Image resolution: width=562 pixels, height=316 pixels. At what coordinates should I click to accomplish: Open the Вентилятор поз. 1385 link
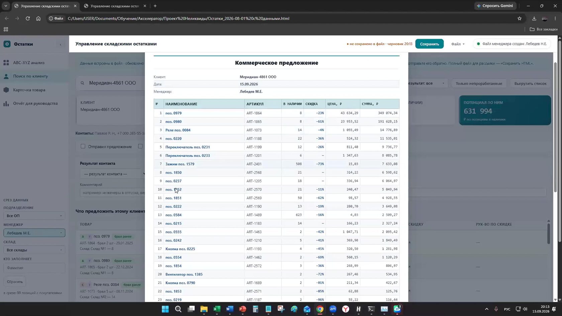click(x=184, y=274)
